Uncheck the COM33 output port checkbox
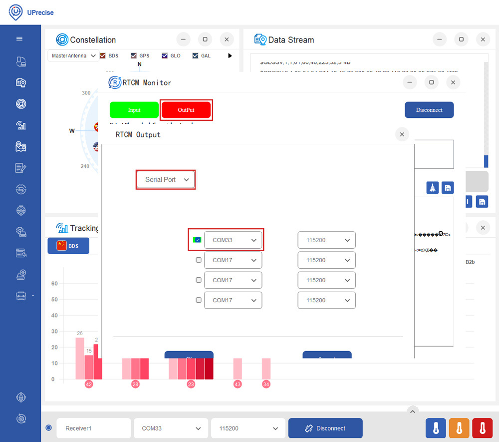Image resolution: width=499 pixels, height=442 pixels. tap(198, 240)
